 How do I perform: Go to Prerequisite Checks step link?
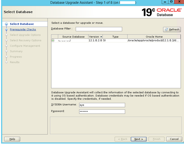23,30
